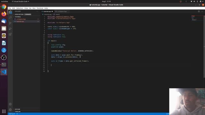
Task: Open the Source Control view
Action: click(10, 23)
